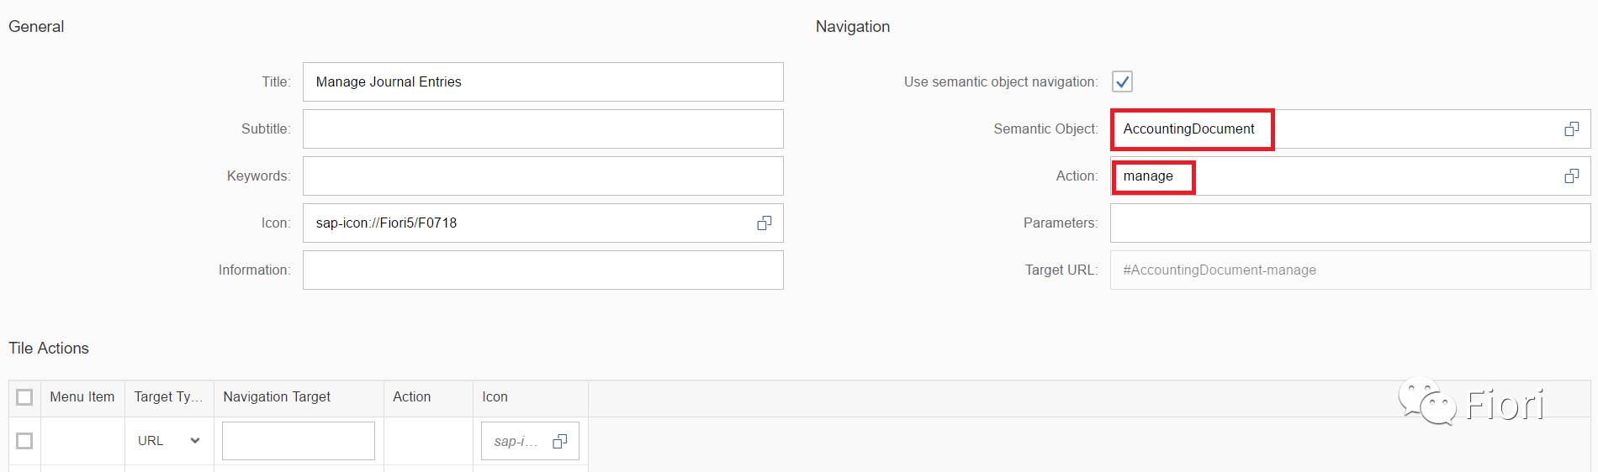Screen dimensions: 1598x472
Task: Open icon picker in Tile Actions row
Action: click(560, 441)
